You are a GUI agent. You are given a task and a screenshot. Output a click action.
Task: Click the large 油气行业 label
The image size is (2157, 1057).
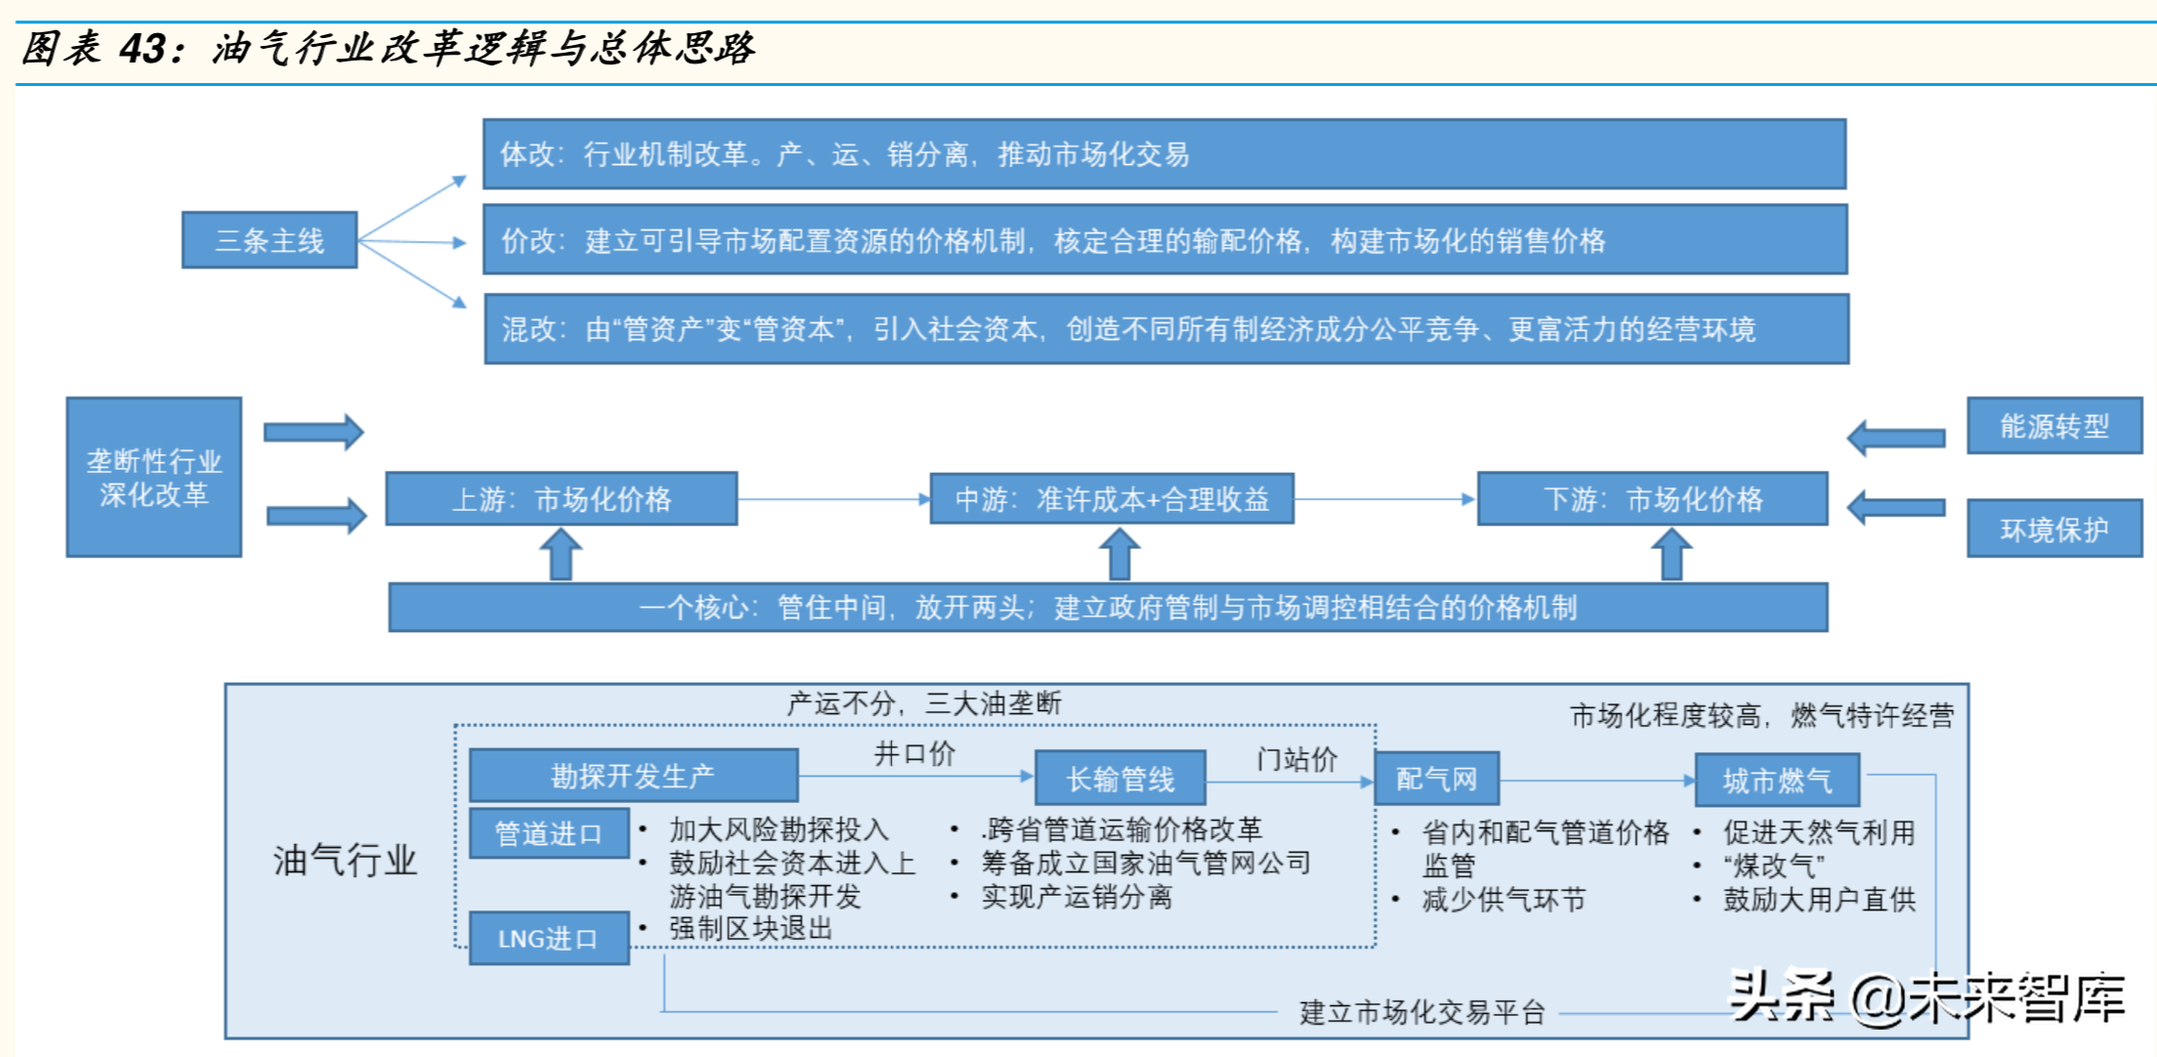345,860
